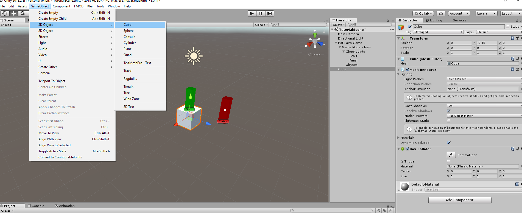Disable the Mesh Renderer component checkbox
This screenshot has width=522, height=213.
pyautogui.click(x=407, y=69)
